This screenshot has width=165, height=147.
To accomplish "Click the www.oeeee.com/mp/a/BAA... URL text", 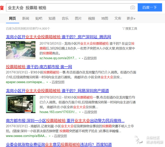I will point(27,136).
